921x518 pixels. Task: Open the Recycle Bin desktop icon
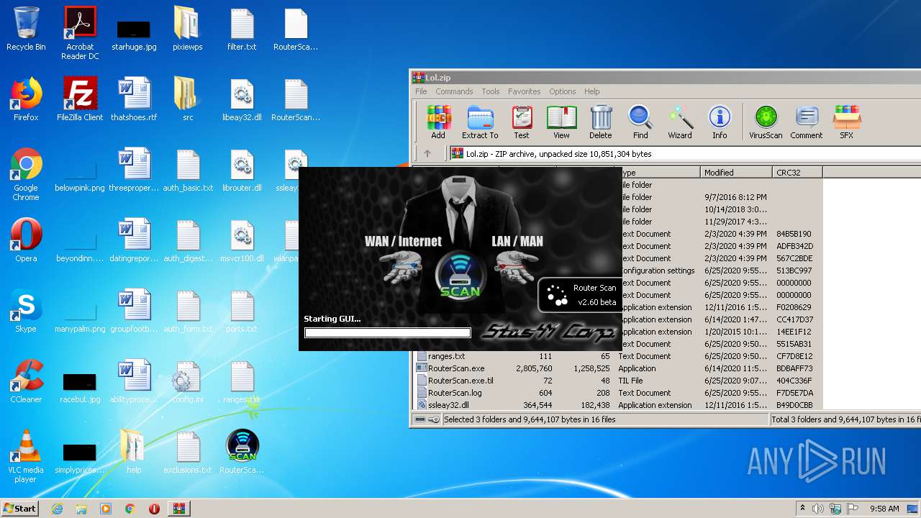pyautogui.click(x=26, y=29)
